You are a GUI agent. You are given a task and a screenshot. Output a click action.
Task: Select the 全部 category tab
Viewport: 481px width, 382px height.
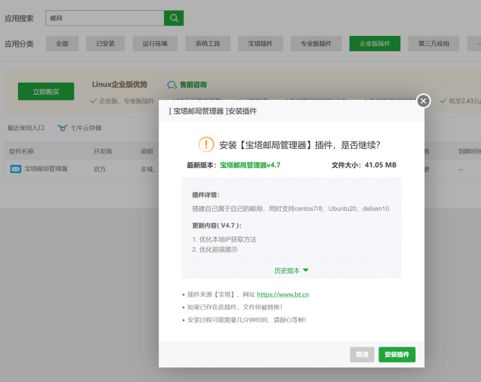point(62,44)
